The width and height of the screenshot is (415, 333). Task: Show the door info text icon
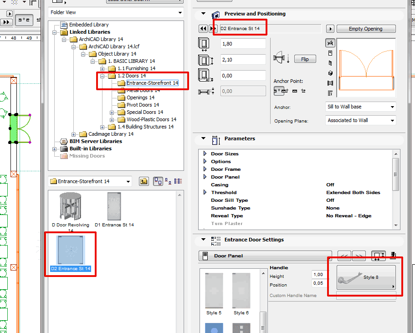coord(330,93)
